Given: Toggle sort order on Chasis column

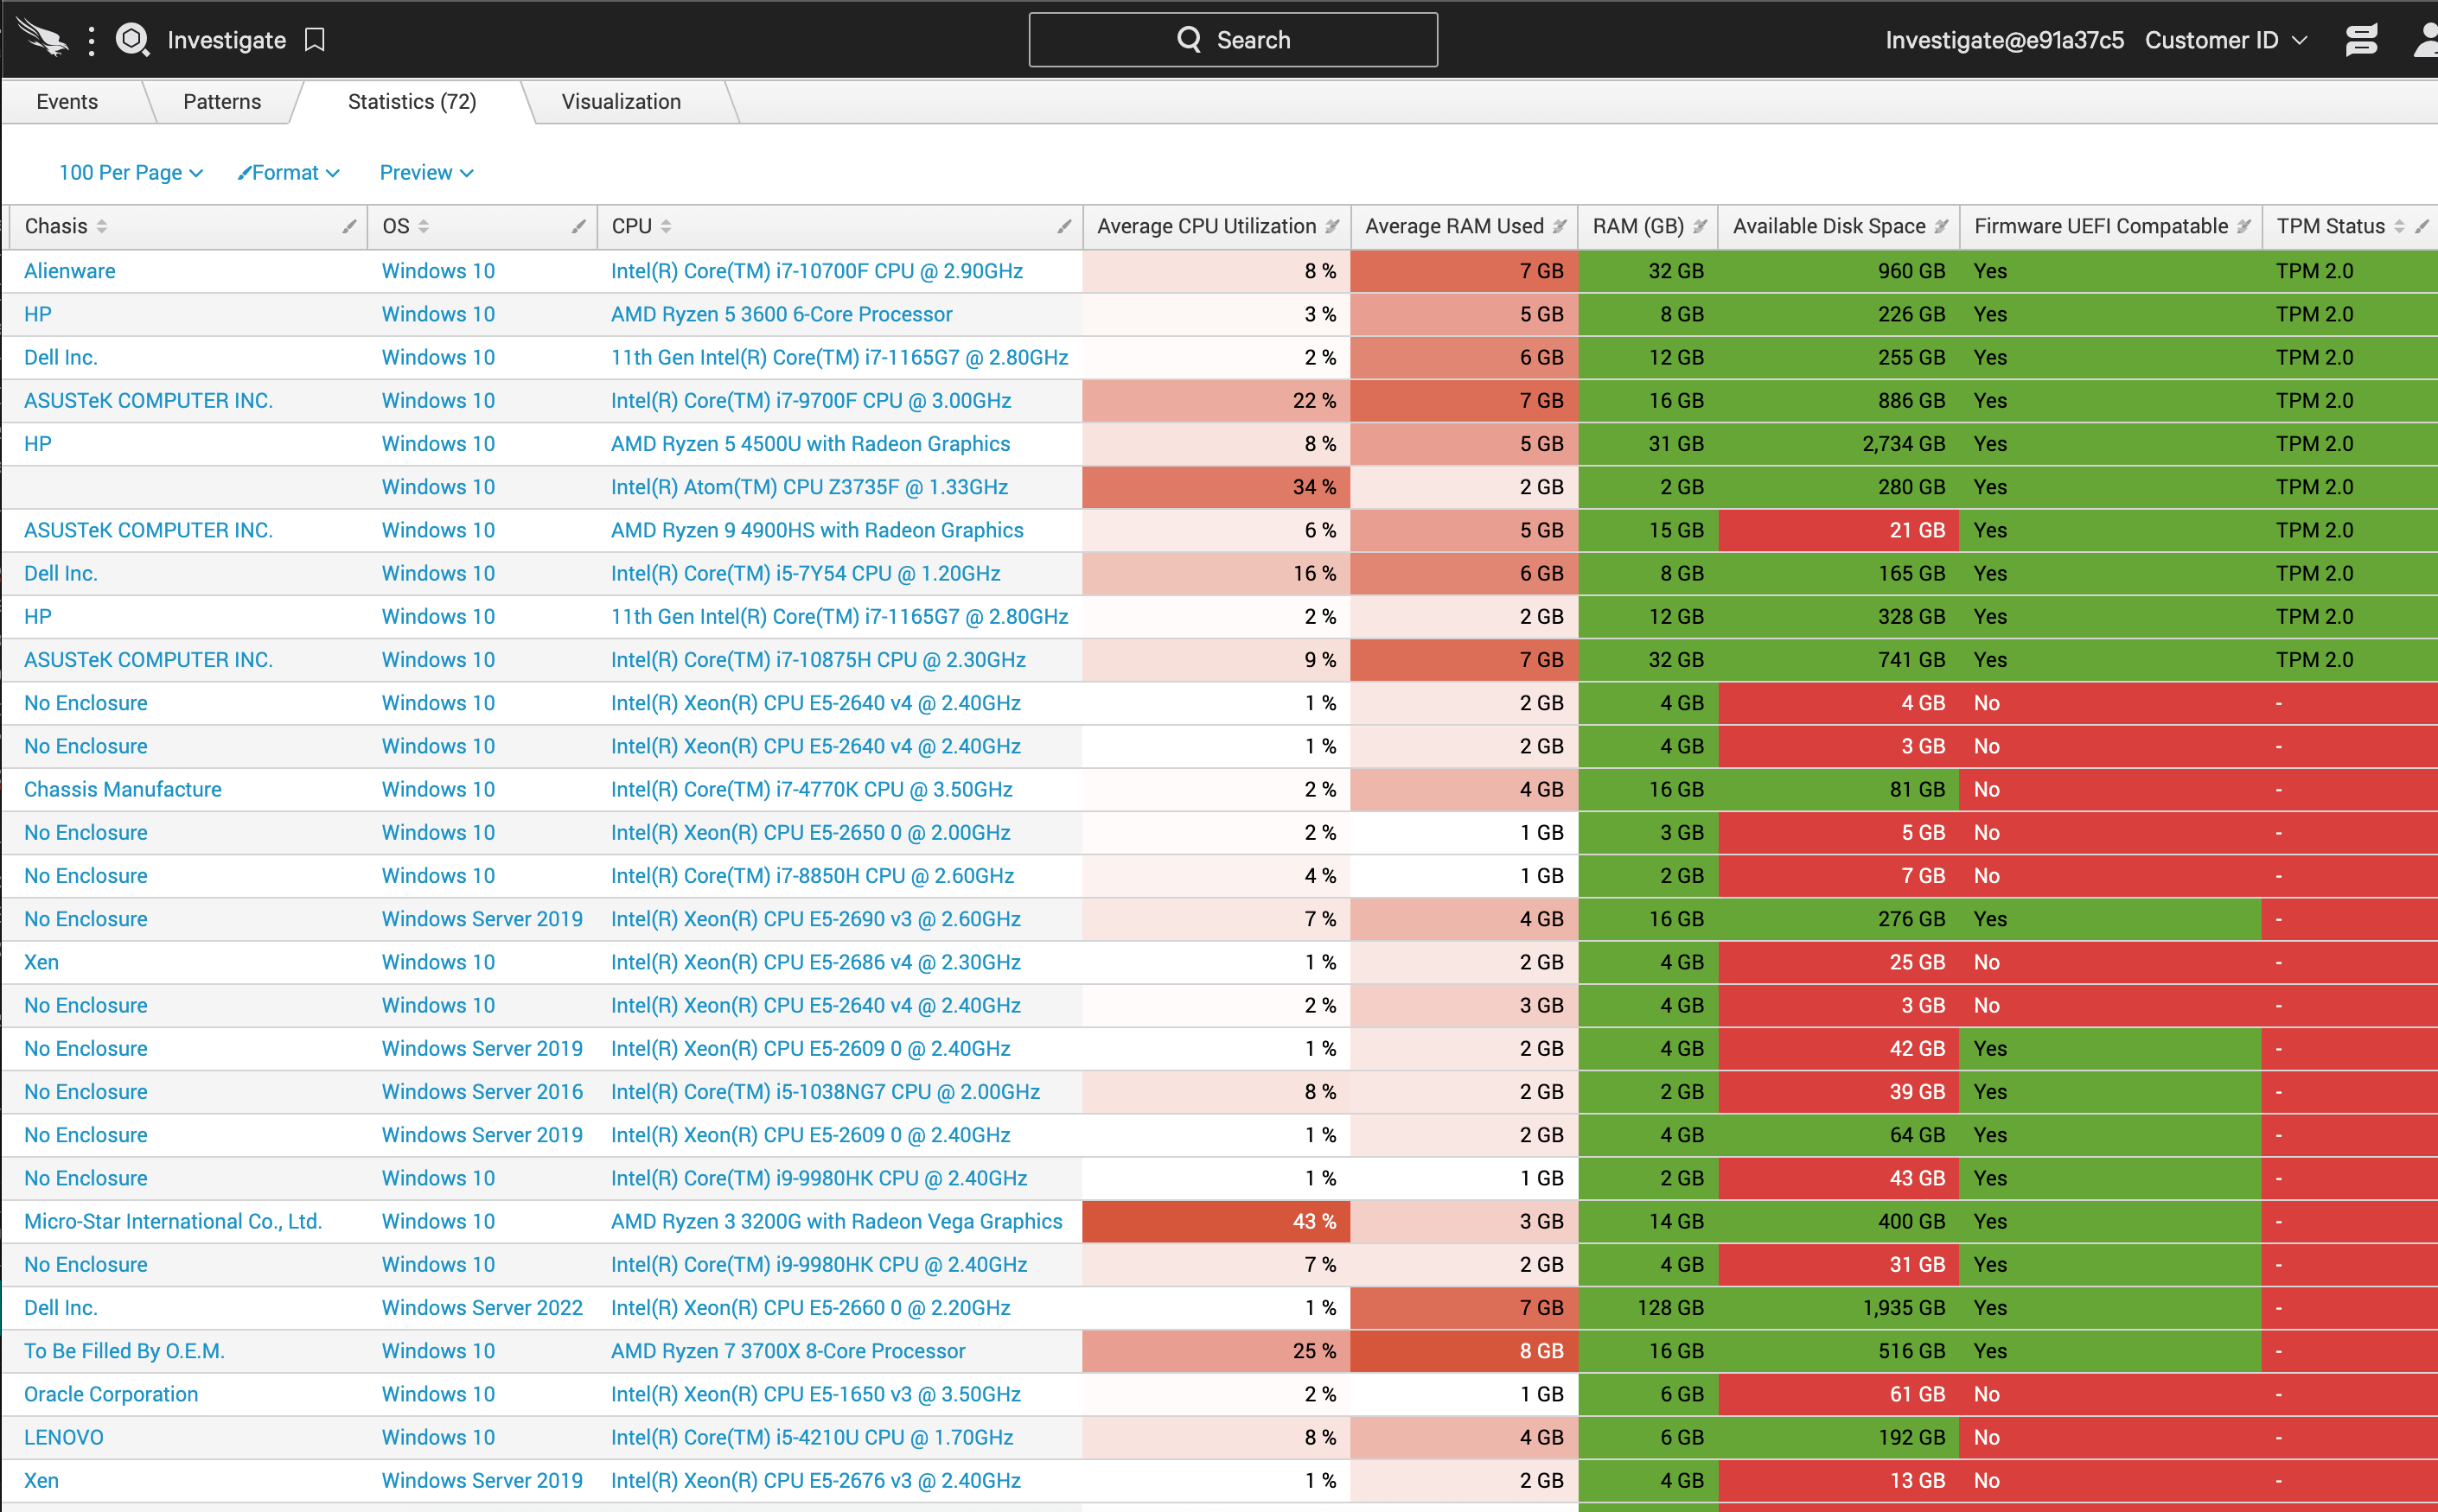Looking at the screenshot, I should (x=102, y=226).
